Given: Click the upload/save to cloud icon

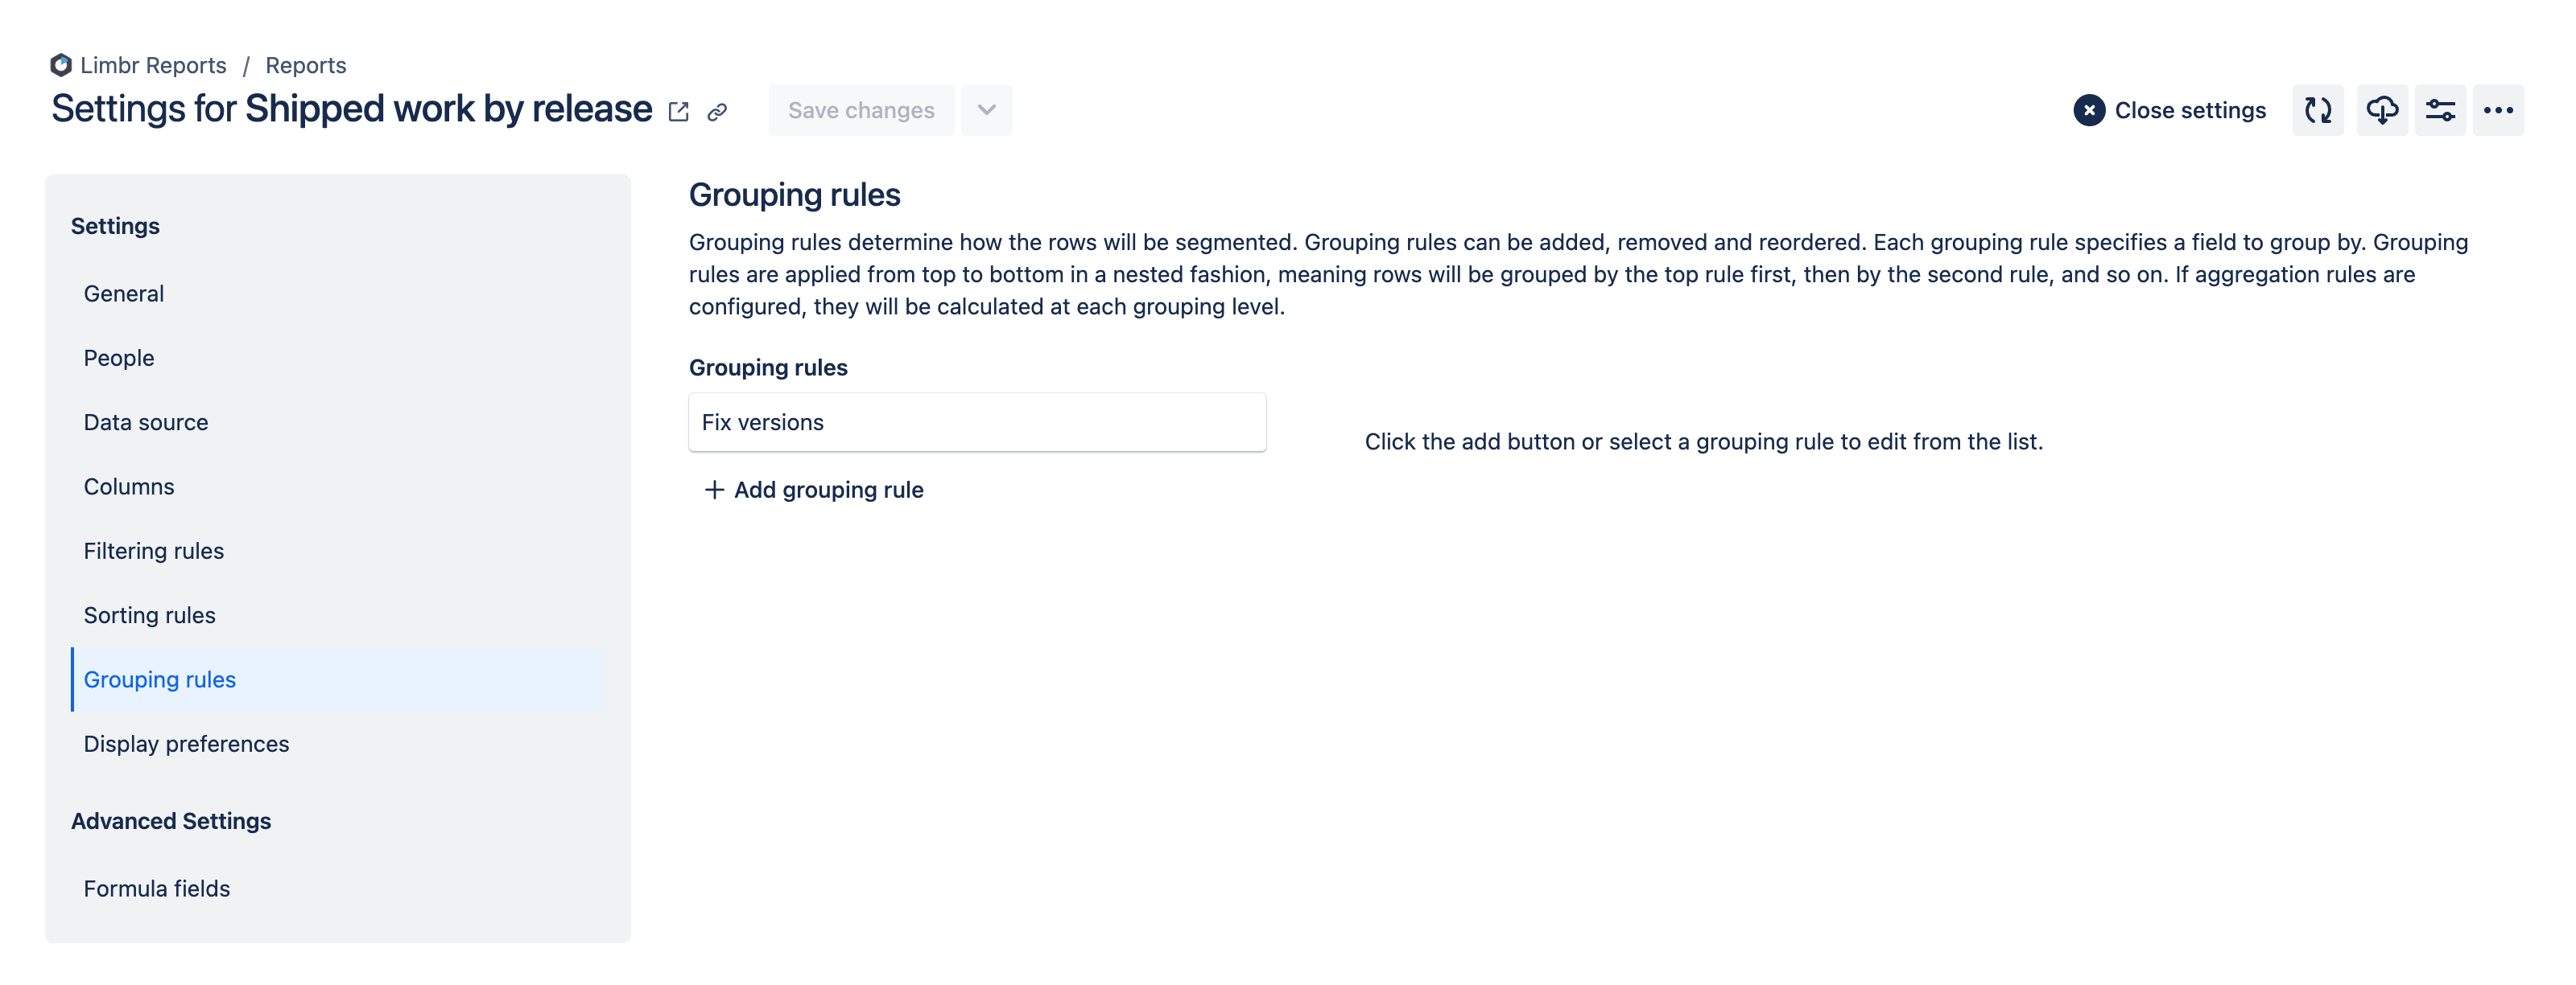Looking at the screenshot, I should 2380,110.
